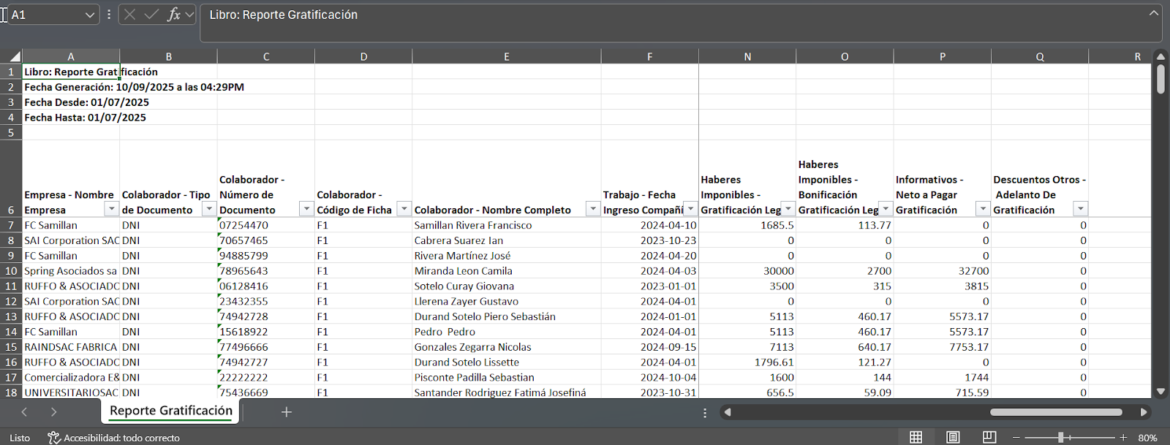Expand the formula bar with chevron

click(x=1154, y=12)
